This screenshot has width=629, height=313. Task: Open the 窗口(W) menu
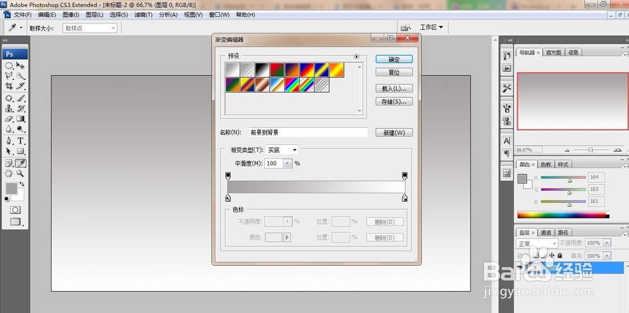pos(219,15)
